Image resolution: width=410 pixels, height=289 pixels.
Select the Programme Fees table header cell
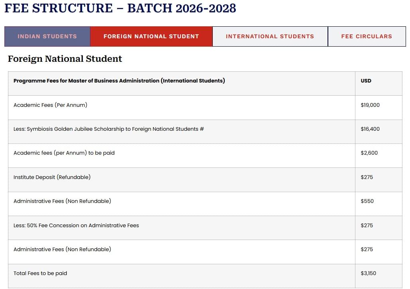pyautogui.click(x=119, y=81)
